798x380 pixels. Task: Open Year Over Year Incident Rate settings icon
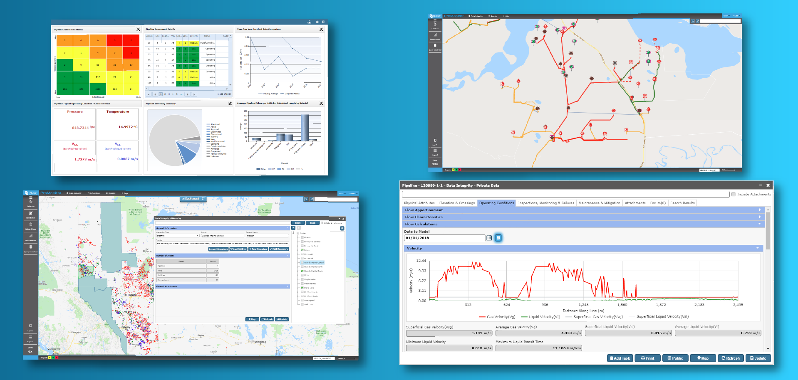coord(321,30)
